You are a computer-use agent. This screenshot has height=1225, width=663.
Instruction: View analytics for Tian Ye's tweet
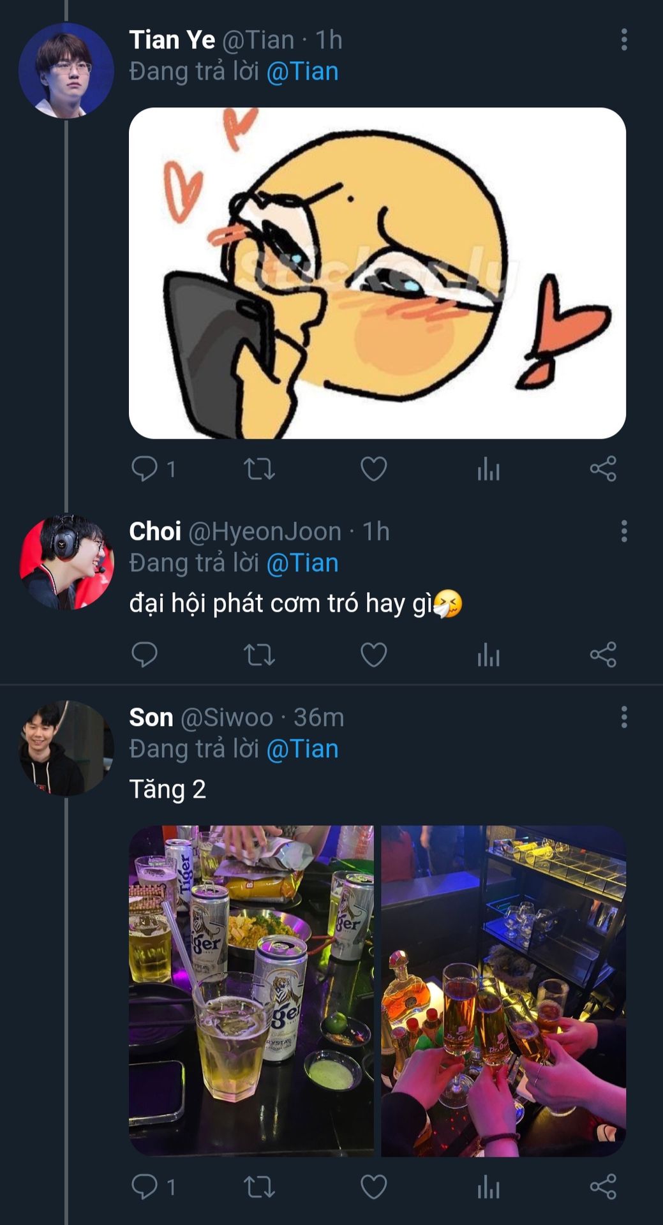pos(488,470)
